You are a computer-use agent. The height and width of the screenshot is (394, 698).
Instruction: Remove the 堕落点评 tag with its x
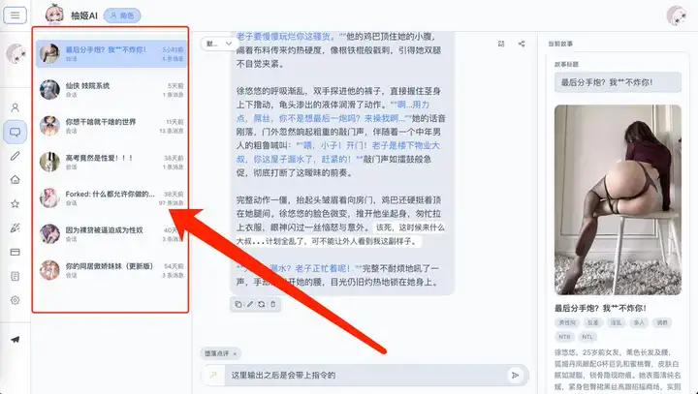(x=236, y=353)
